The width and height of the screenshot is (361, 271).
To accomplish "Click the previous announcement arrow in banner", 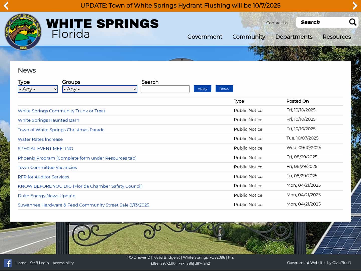I will pyautogui.click(x=6, y=6).
